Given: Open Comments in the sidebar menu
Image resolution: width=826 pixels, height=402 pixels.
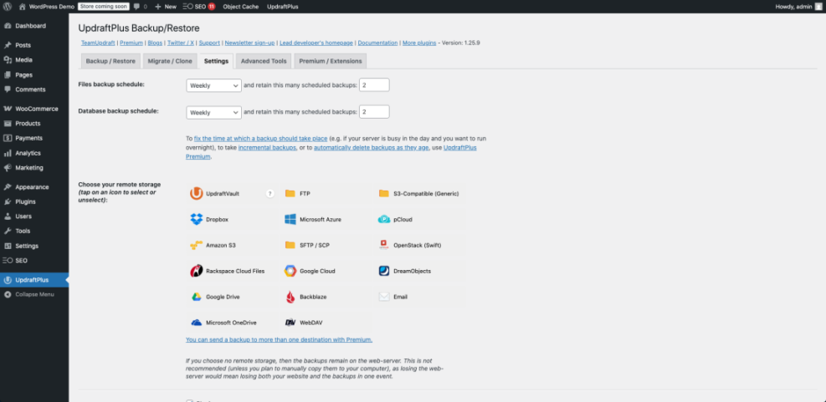Looking at the screenshot, I should pyautogui.click(x=34, y=89).
